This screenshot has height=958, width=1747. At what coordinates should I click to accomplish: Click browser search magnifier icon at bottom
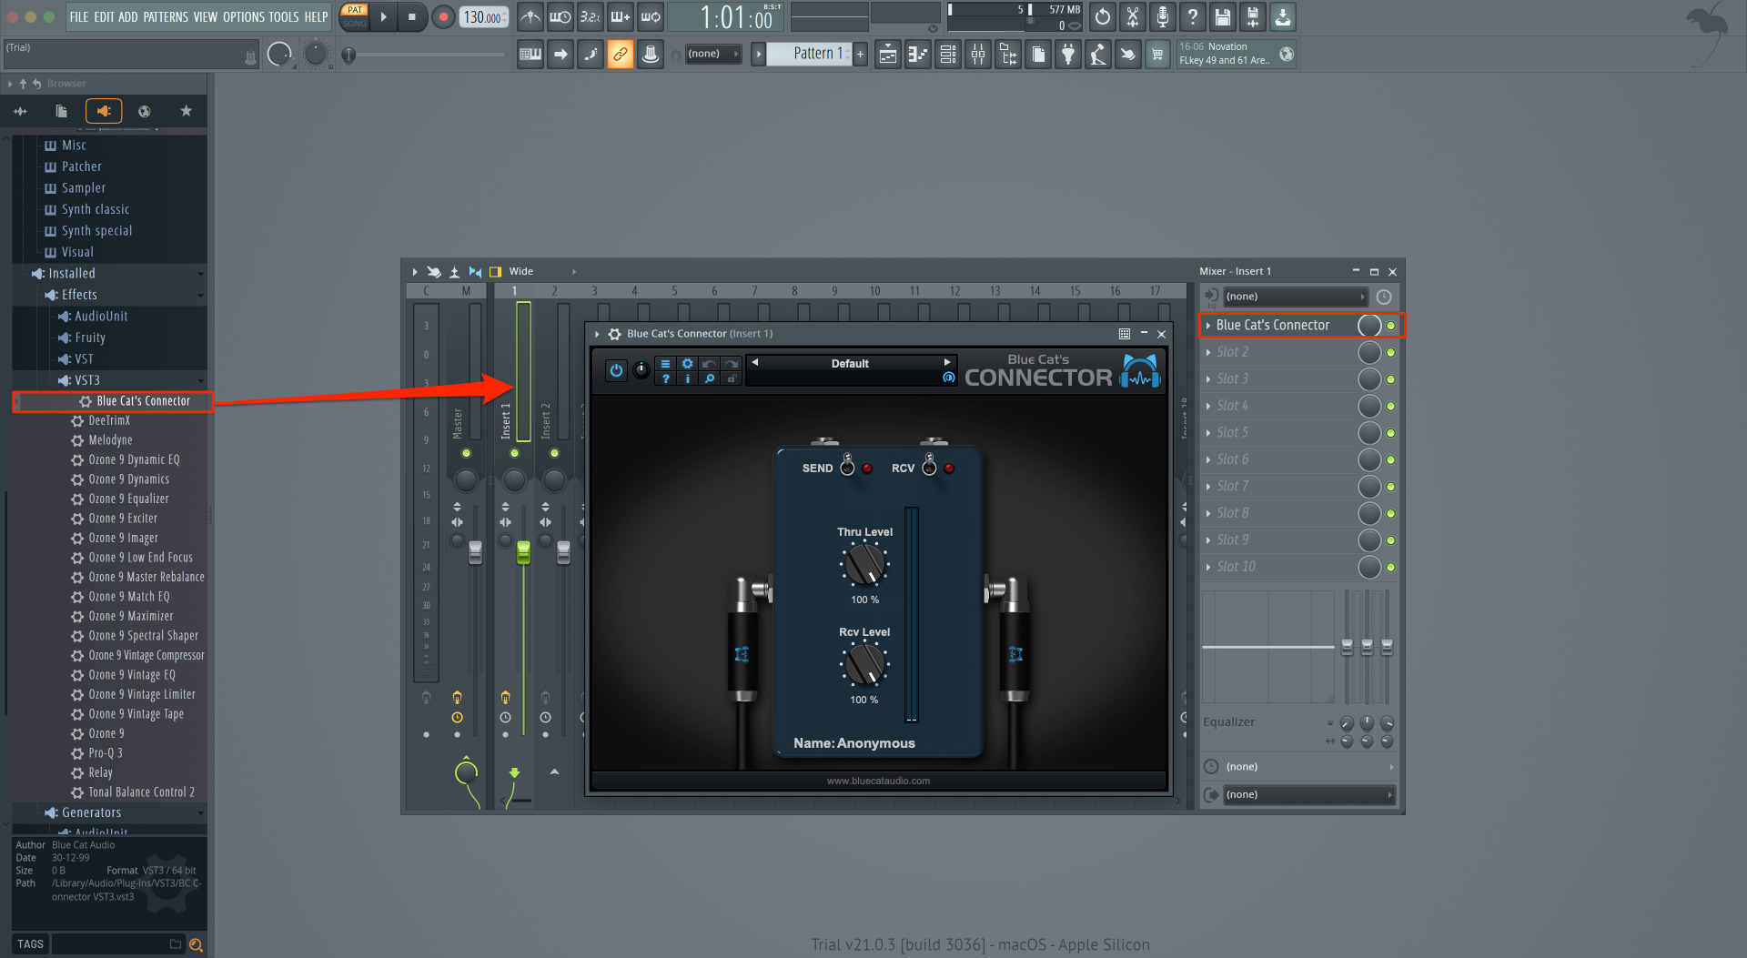[x=196, y=944]
